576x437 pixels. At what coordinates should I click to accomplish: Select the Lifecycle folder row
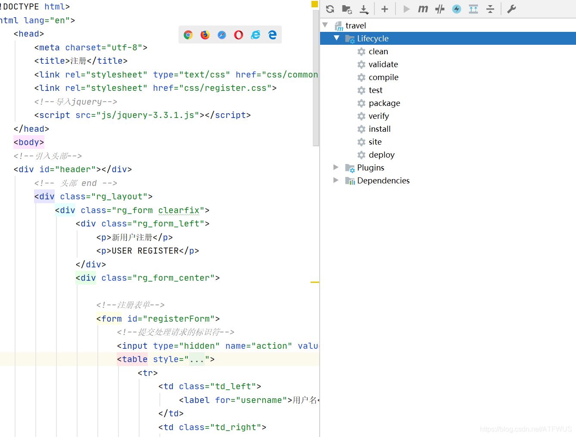pos(448,38)
